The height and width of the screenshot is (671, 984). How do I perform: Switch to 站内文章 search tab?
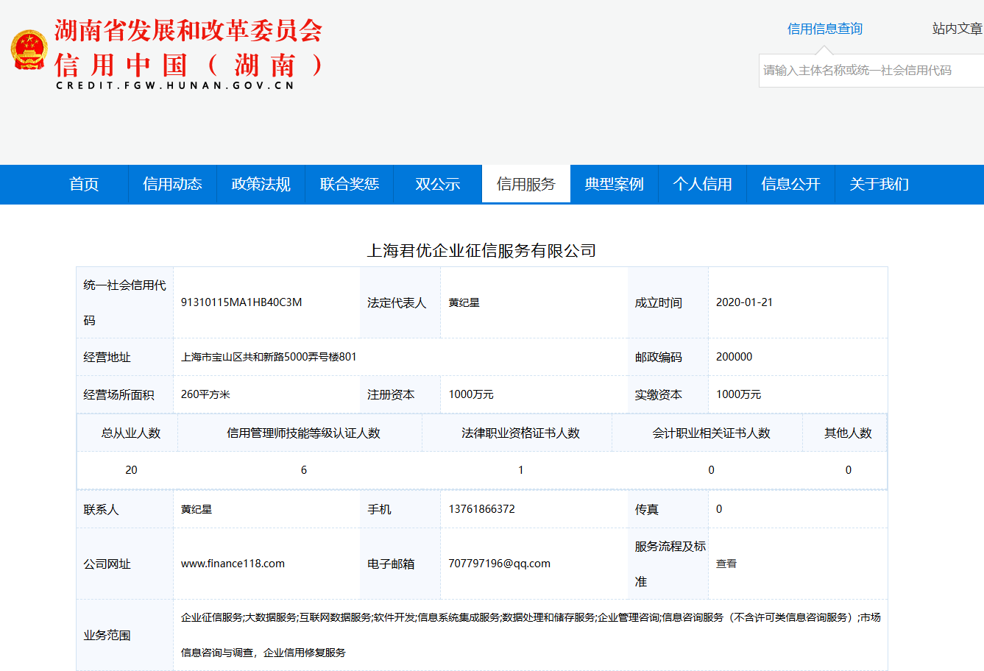coord(957,29)
